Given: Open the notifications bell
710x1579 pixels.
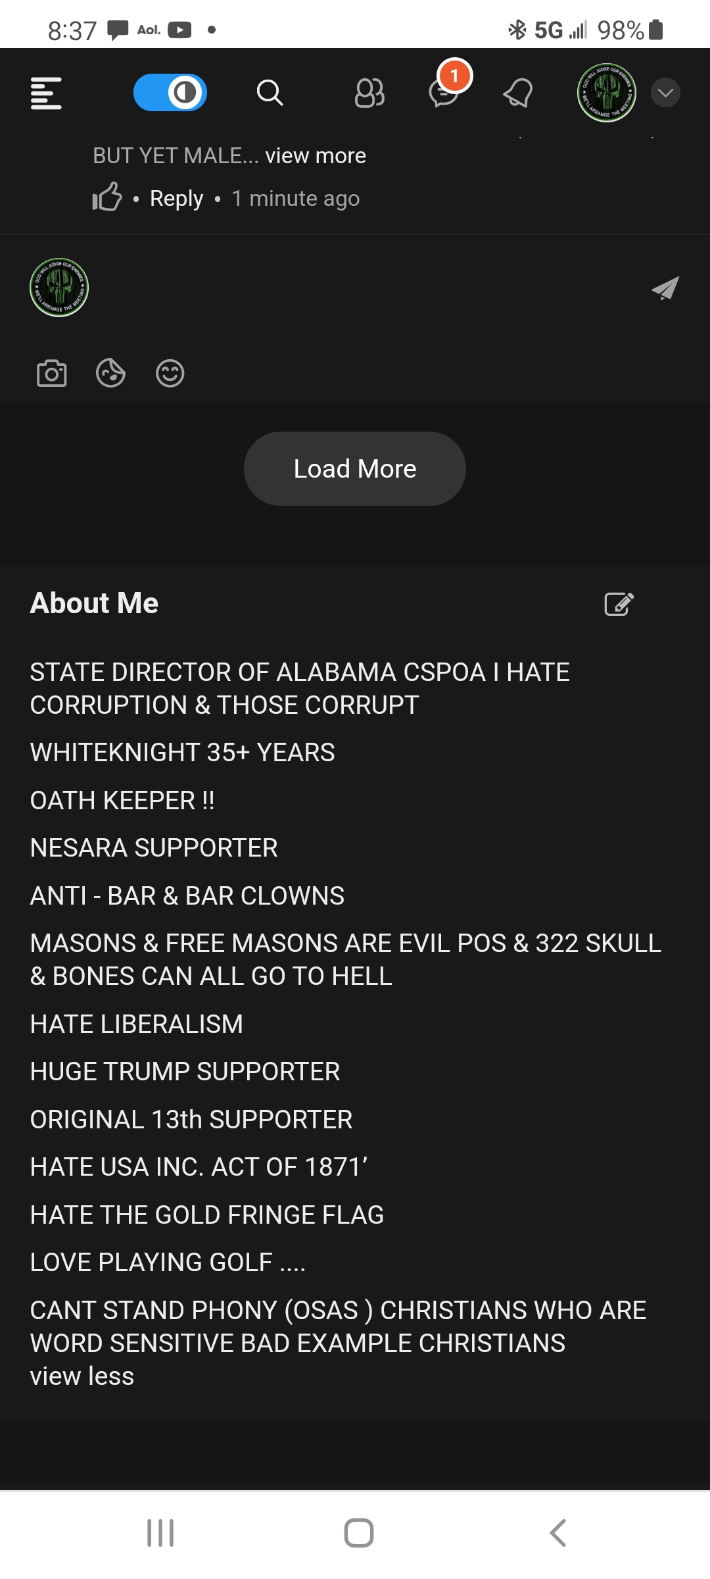Looking at the screenshot, I should click(x=518, y=93).
